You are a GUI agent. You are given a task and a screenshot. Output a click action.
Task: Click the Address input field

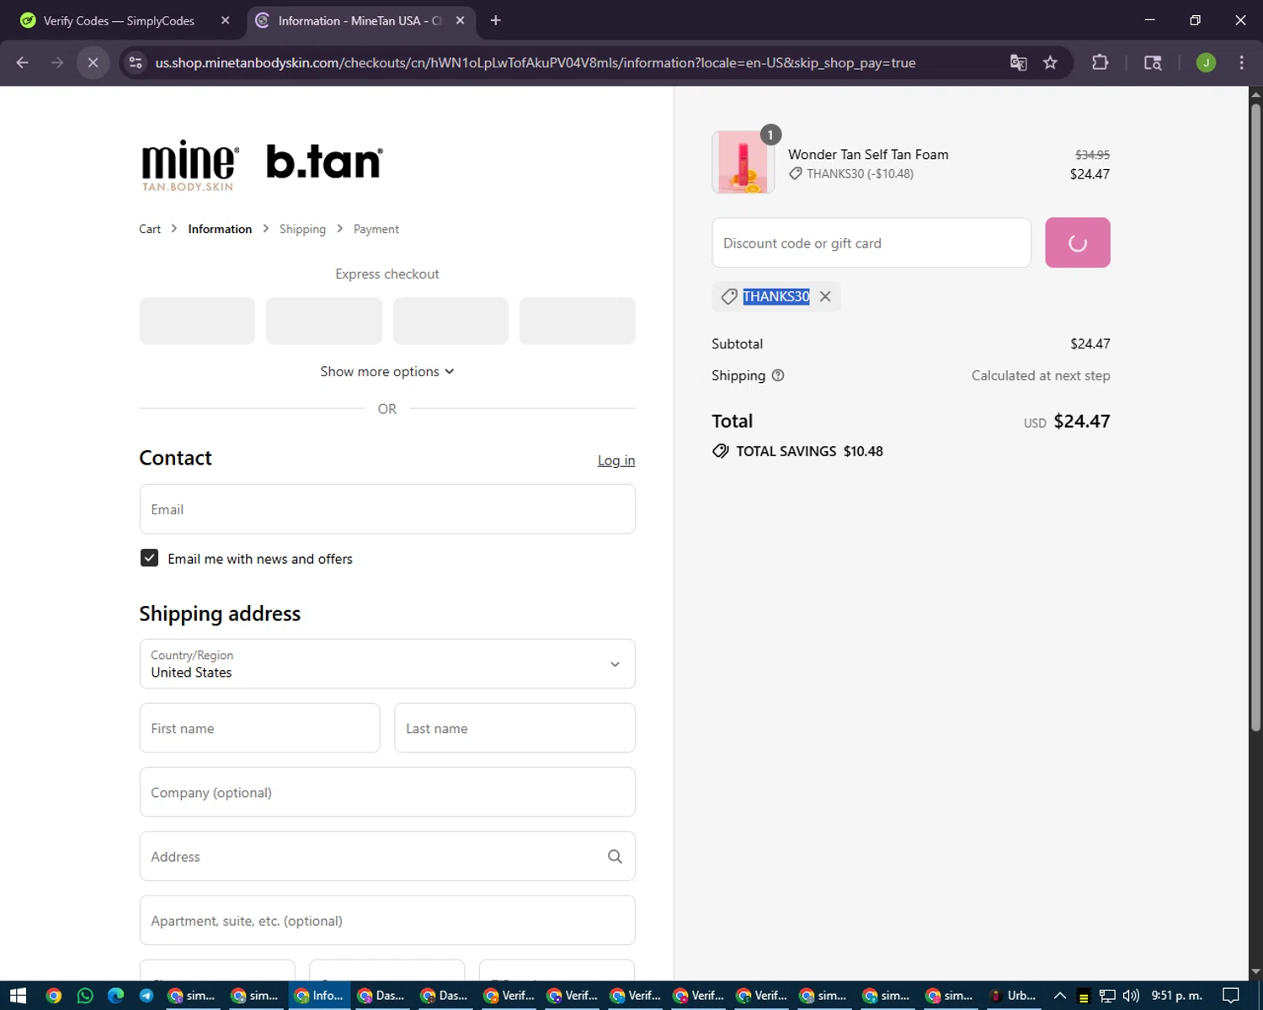(387, 856)
